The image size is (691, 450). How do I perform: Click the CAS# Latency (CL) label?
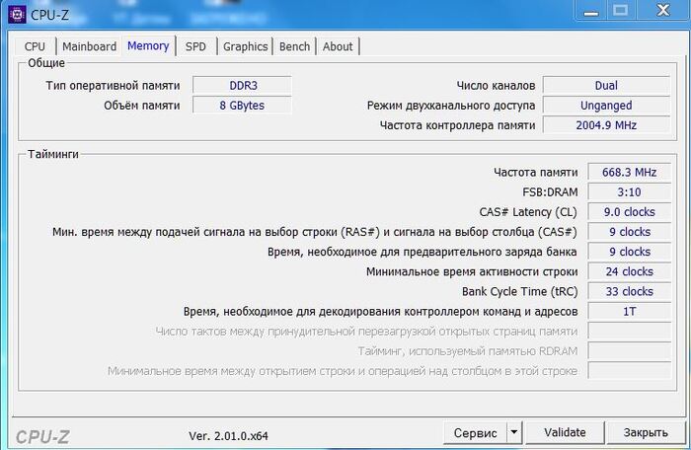coord(528,212)
